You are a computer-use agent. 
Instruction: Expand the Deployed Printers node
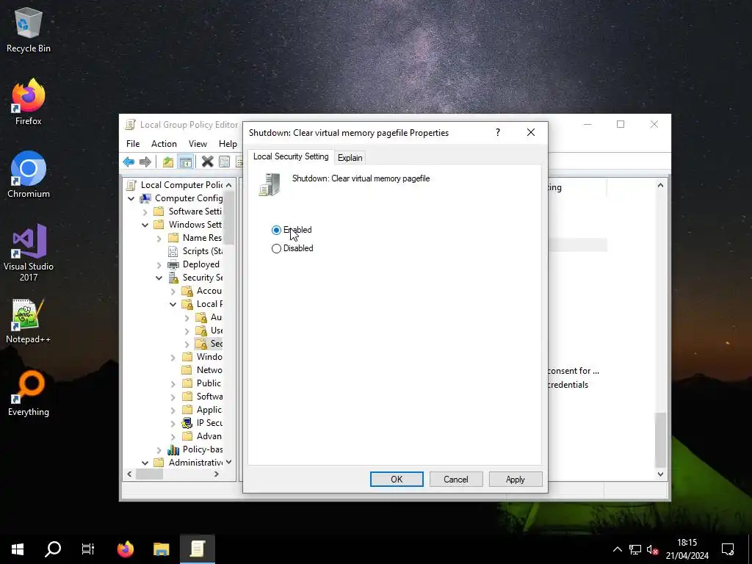pyautogui.click(x=159, y=264)
